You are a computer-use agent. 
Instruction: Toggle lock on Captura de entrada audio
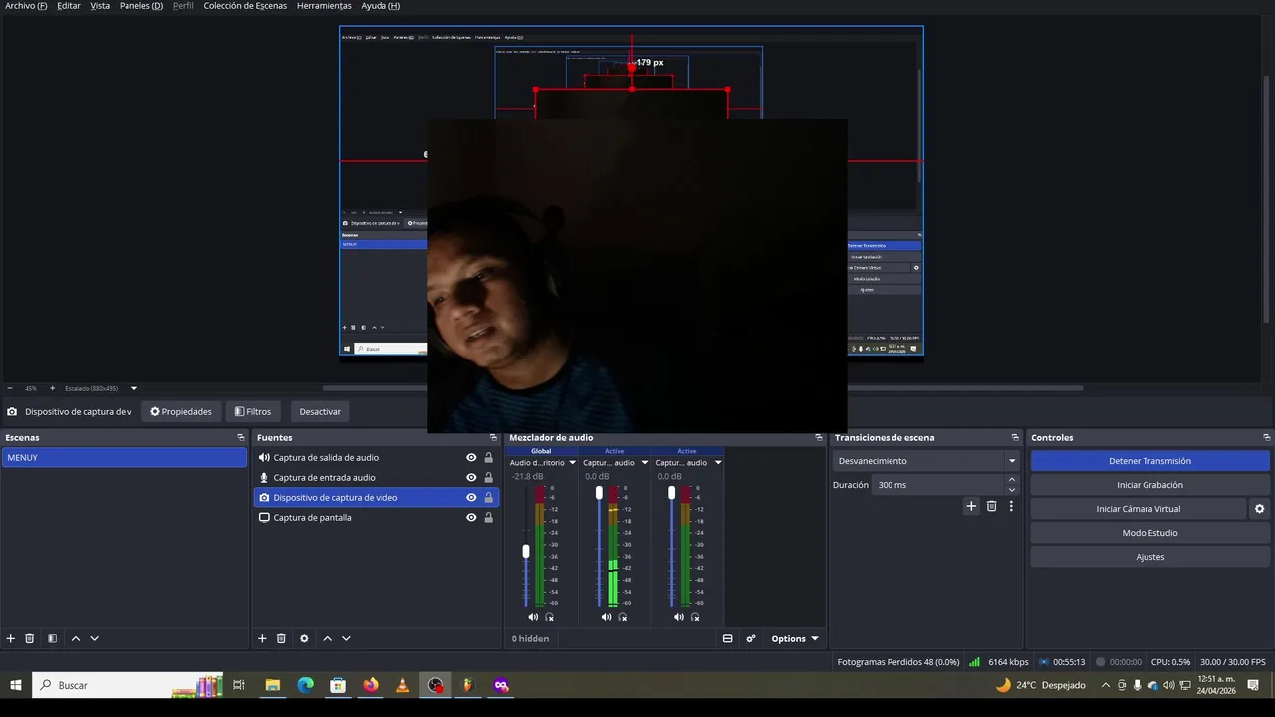click(x=488, y=478)
